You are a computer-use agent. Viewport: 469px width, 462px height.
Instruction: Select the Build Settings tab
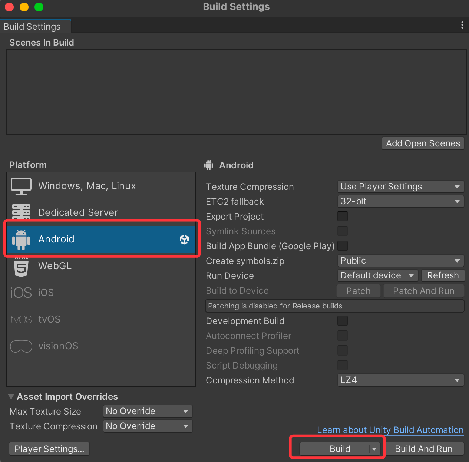32,27
